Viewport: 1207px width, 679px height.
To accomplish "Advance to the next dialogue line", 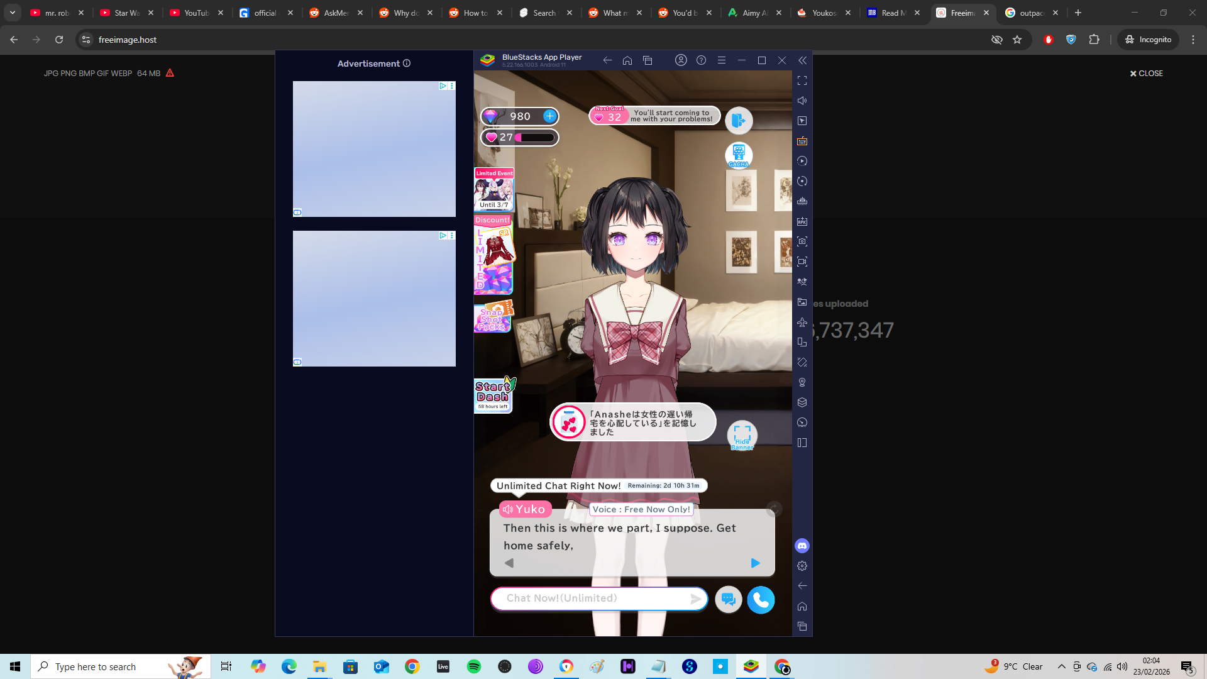I will click(756, 563).
